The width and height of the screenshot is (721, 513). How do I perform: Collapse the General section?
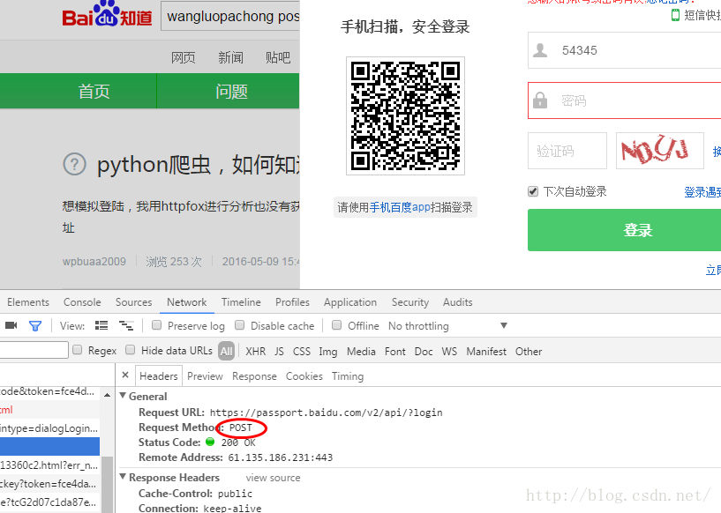pos(123,396)
